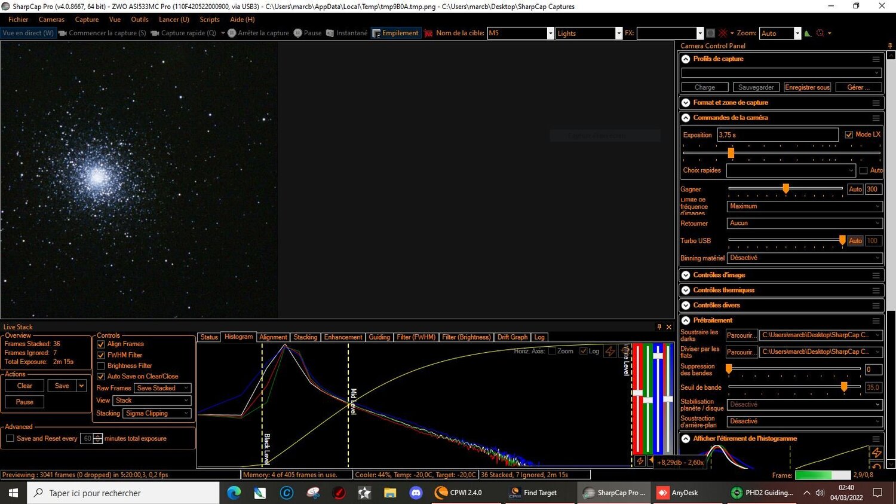Viewport: 896px width, 504px height.
Task: Open Lights frame type dropdown
Action: pos(619,33)
